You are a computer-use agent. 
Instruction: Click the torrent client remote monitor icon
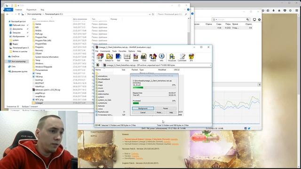point(254,20)
